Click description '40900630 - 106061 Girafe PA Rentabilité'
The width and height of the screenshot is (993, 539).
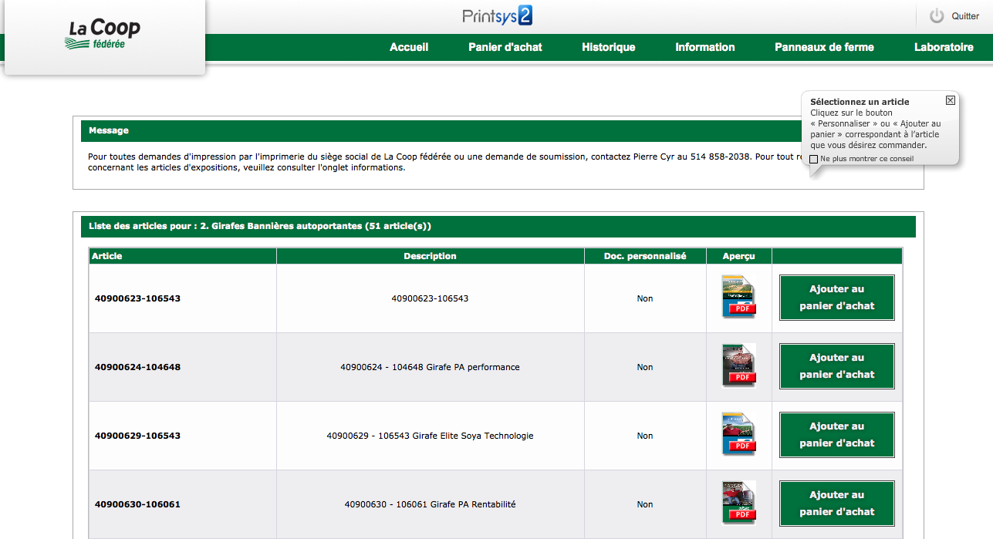click(430, 504)
